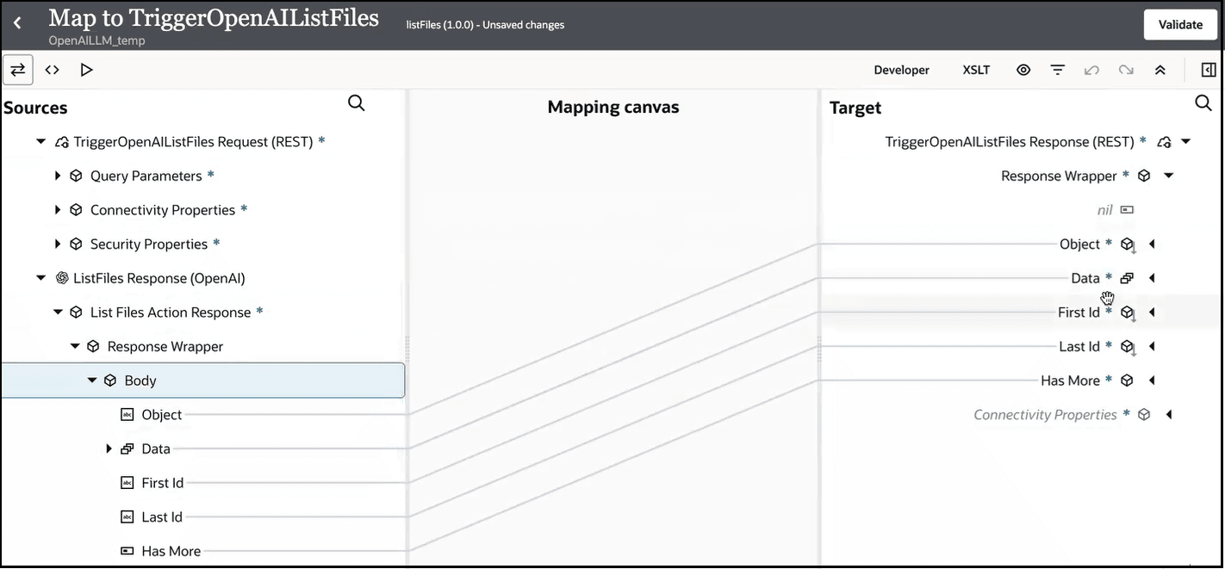Open the Sources panel search
The image size is (1225, 569).
click(x=356, y=102)
